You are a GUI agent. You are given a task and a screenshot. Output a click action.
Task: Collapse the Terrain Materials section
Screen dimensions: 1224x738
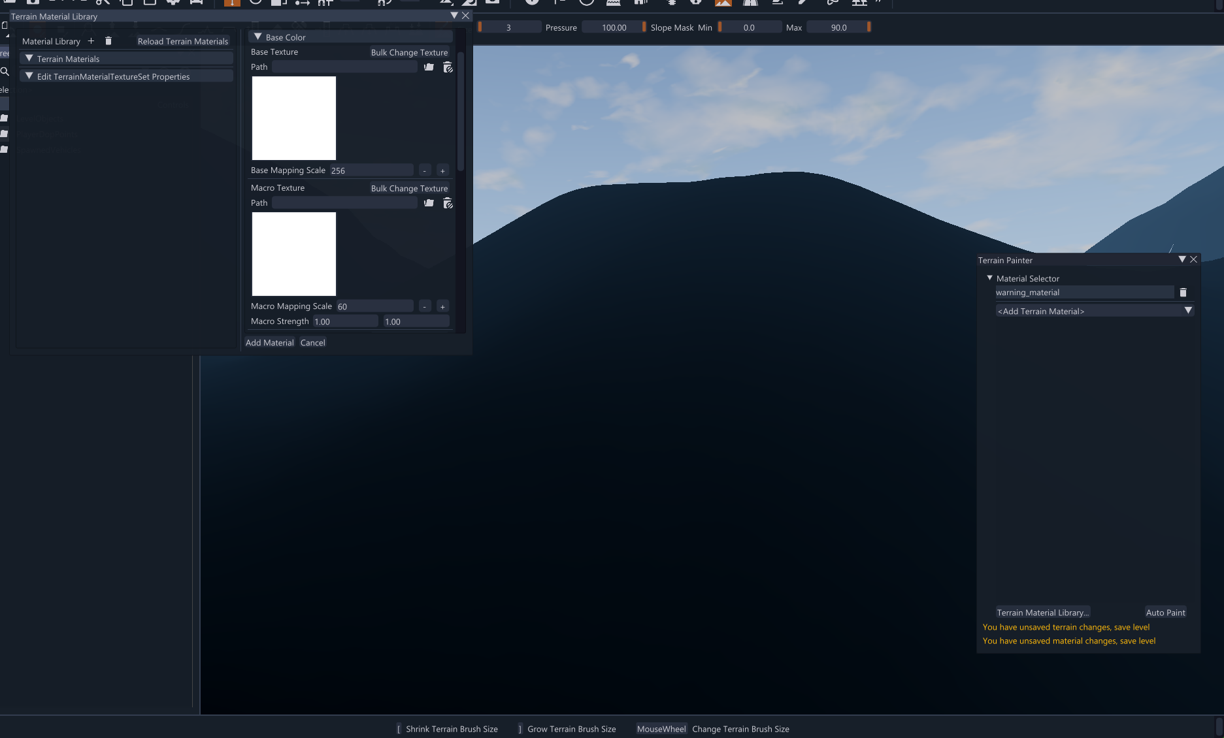tap(29, 58)
